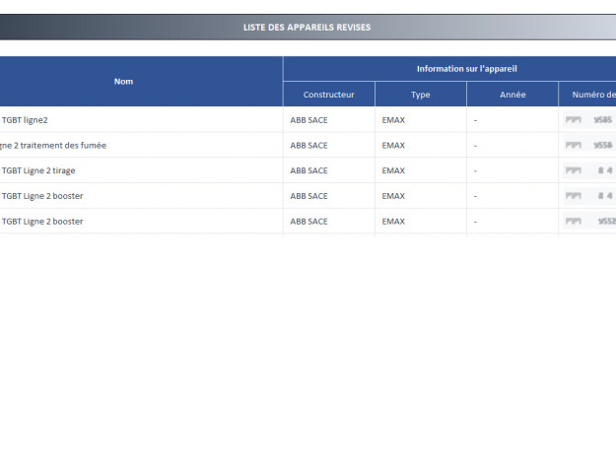616x461 pixels.
Task: Click 'ABB SACE' in the TGBT ligne2 row
Action: (x=309, y=119)
